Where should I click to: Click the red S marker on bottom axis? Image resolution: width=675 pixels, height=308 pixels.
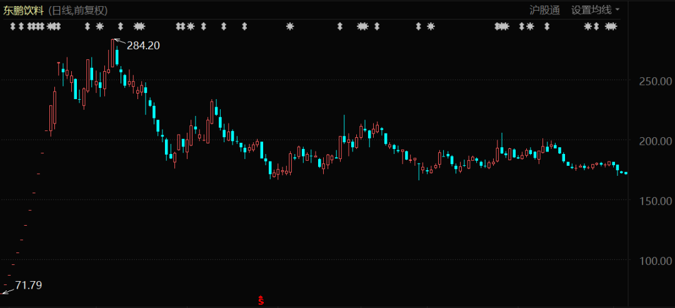point(261,301)
